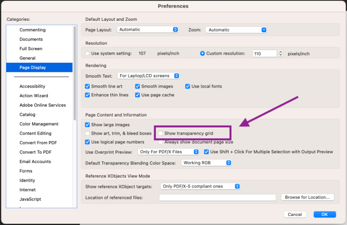Toggle Shift + Click Multiple Selection checkbox
Screen dimensions: 347x225
click(206, 152)
